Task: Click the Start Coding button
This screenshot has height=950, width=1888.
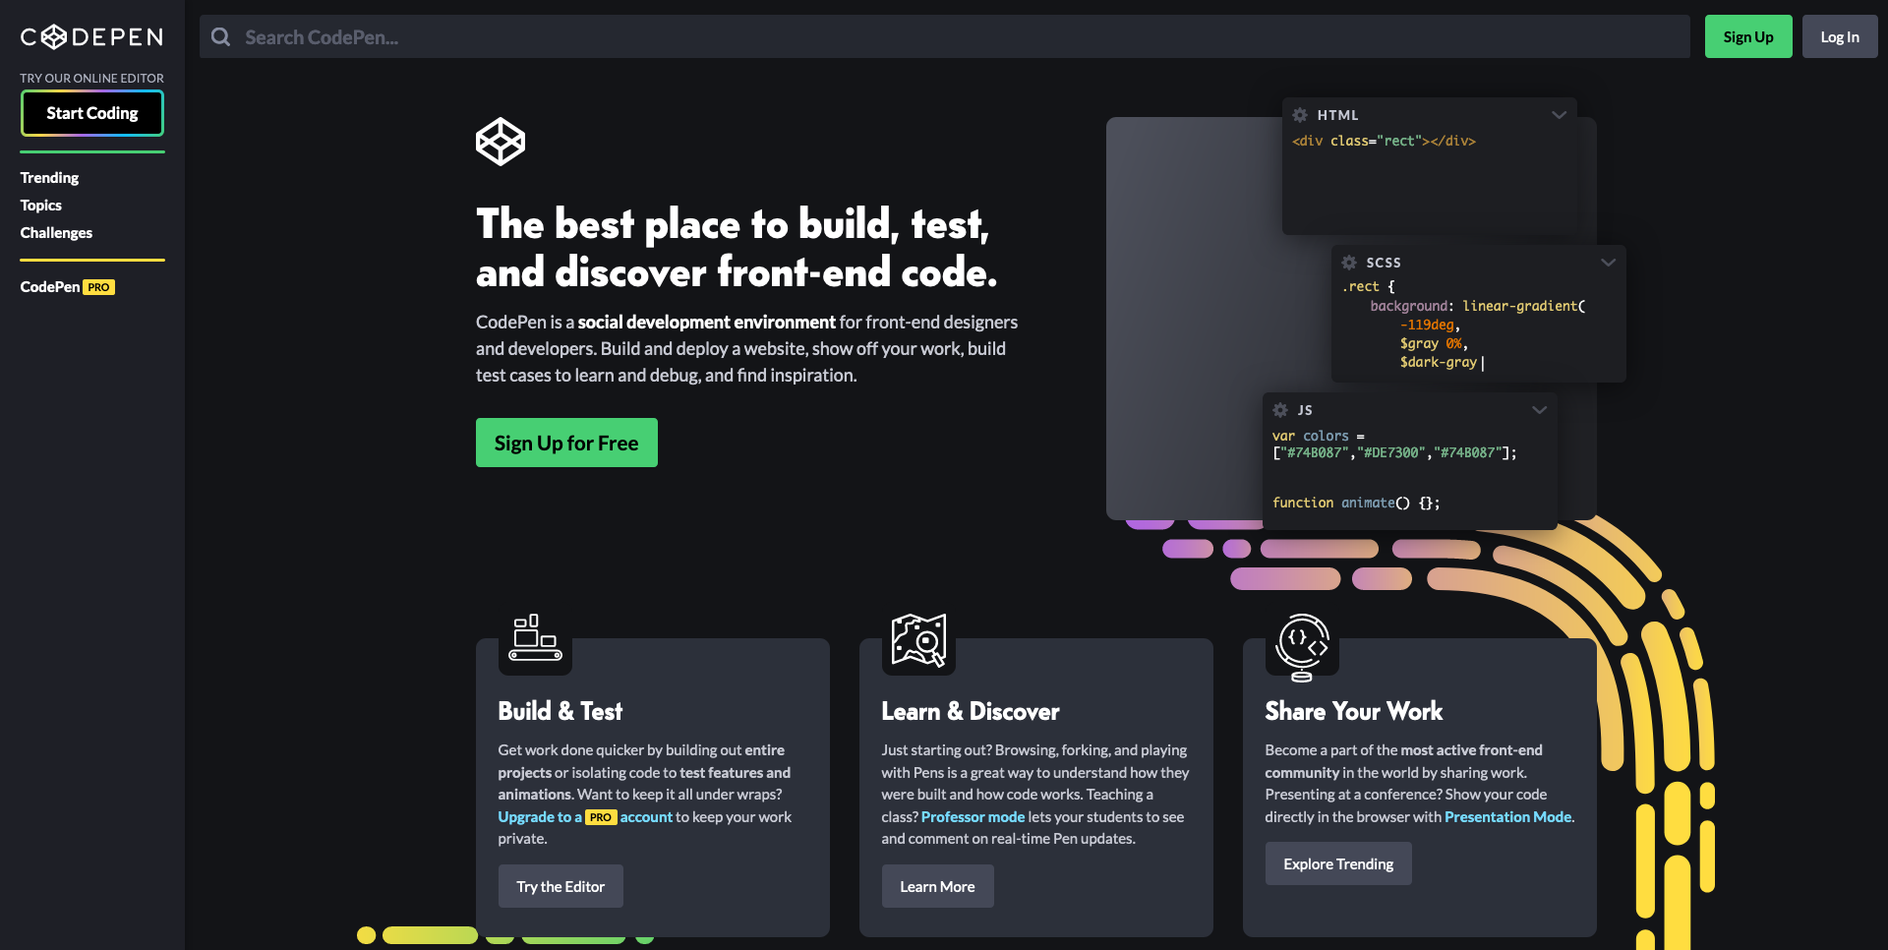Action: (x=92, y=113)
